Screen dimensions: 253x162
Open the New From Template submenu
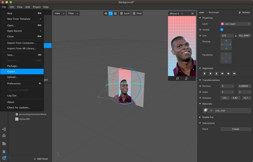(x=22, y=19)
